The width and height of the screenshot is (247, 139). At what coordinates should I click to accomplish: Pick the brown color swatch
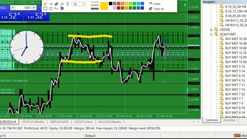[122, 8]
